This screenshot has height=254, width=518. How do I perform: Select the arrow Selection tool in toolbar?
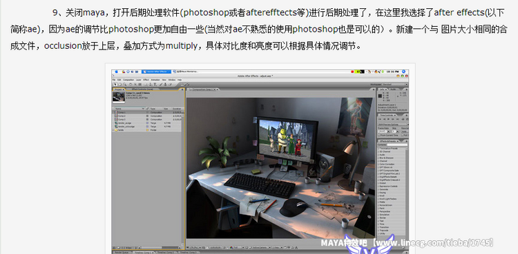115,85
